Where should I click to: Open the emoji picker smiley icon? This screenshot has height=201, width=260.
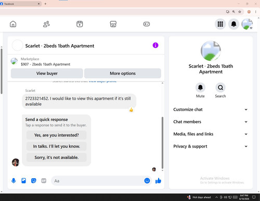(147, 181)
